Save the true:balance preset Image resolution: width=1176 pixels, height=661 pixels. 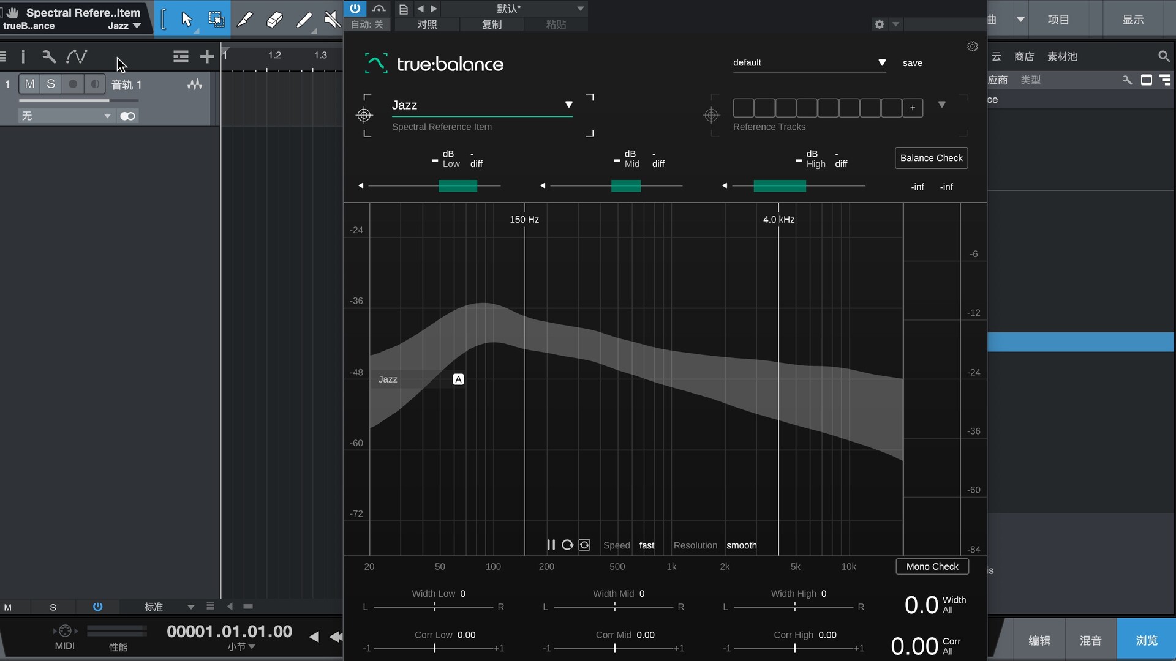[x=912, y=63]
